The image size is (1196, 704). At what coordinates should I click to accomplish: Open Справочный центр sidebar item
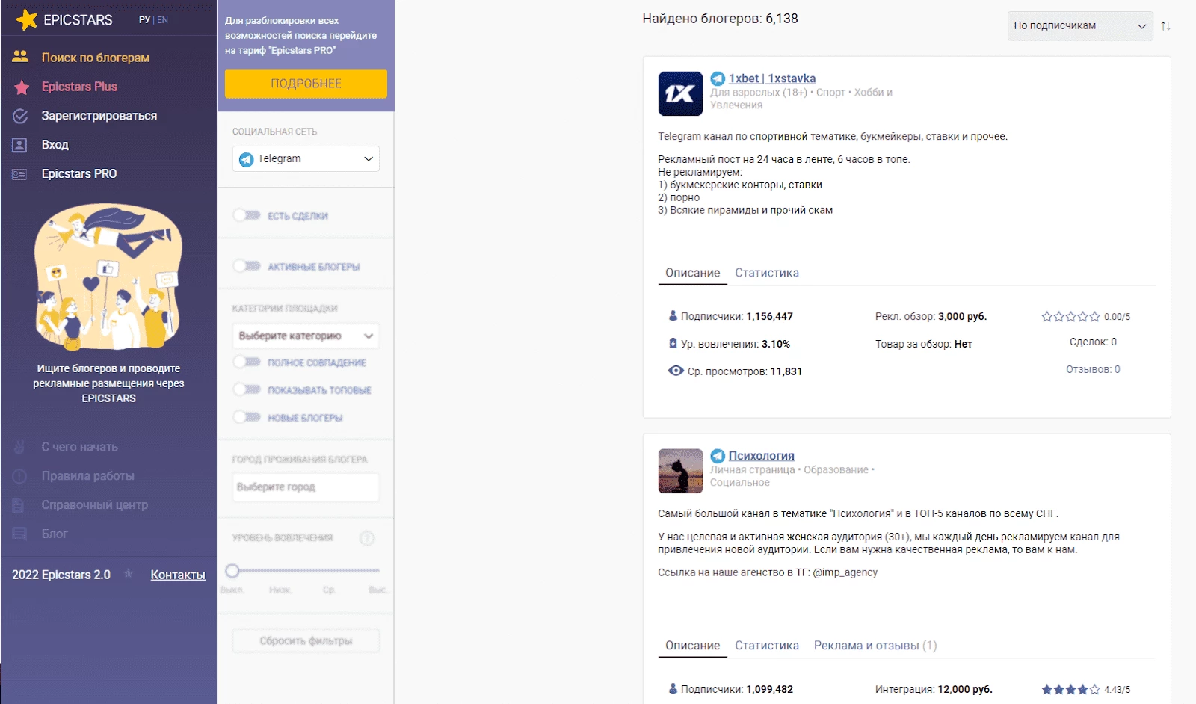95,505
